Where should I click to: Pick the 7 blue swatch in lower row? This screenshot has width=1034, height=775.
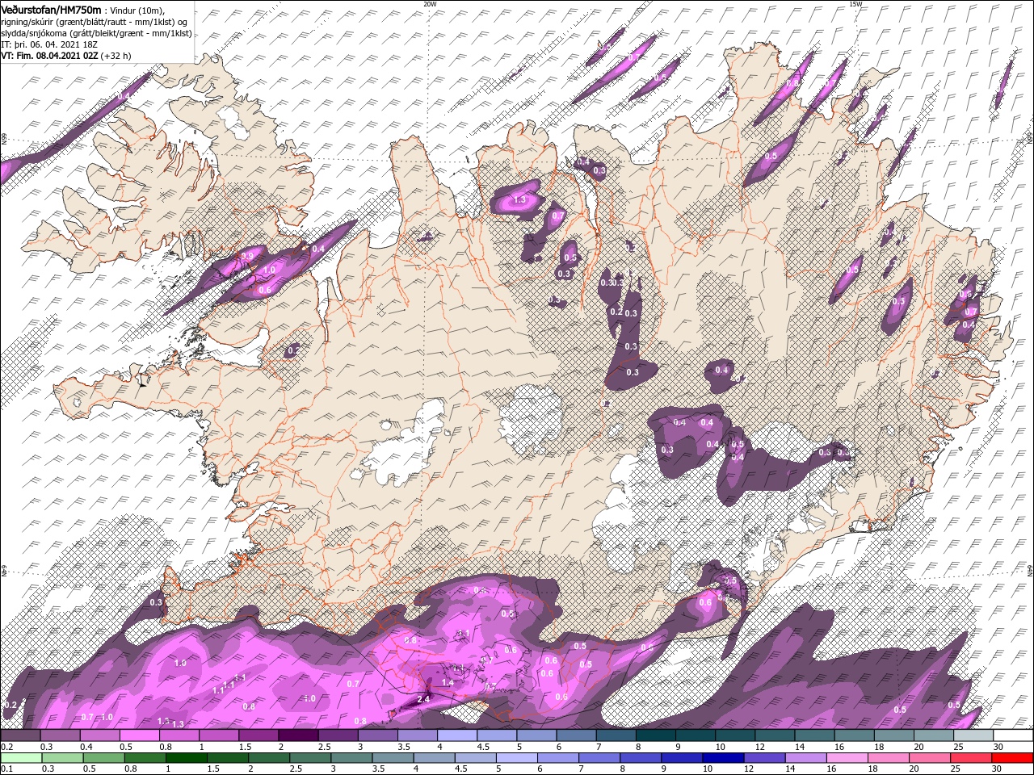click(x=599, y=758)
